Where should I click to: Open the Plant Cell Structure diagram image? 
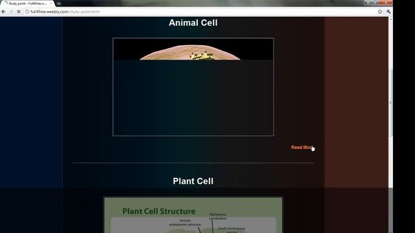pyautogui.click(x=193, y=215)
